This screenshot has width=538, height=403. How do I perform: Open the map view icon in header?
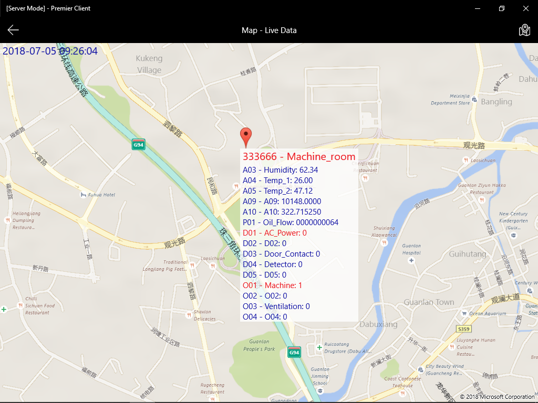[524, 30]
